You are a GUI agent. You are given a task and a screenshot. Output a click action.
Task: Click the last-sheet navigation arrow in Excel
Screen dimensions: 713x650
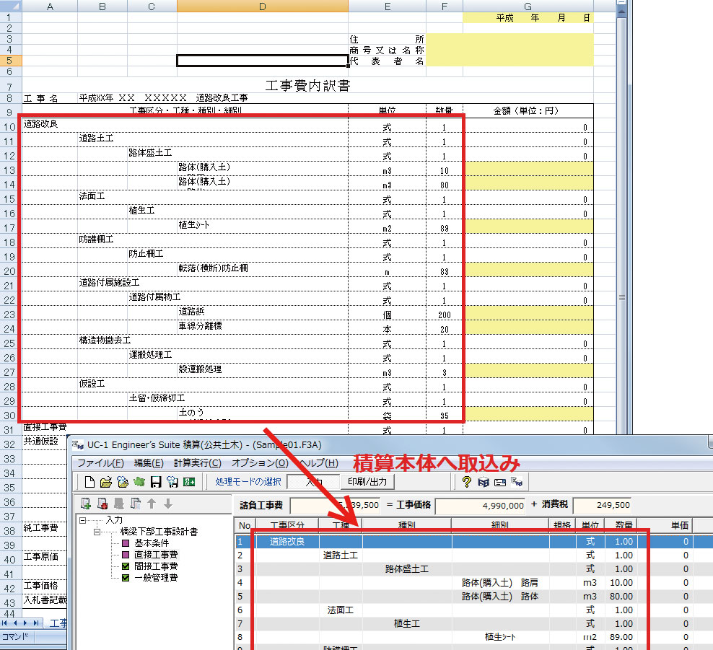pos(35,623)
